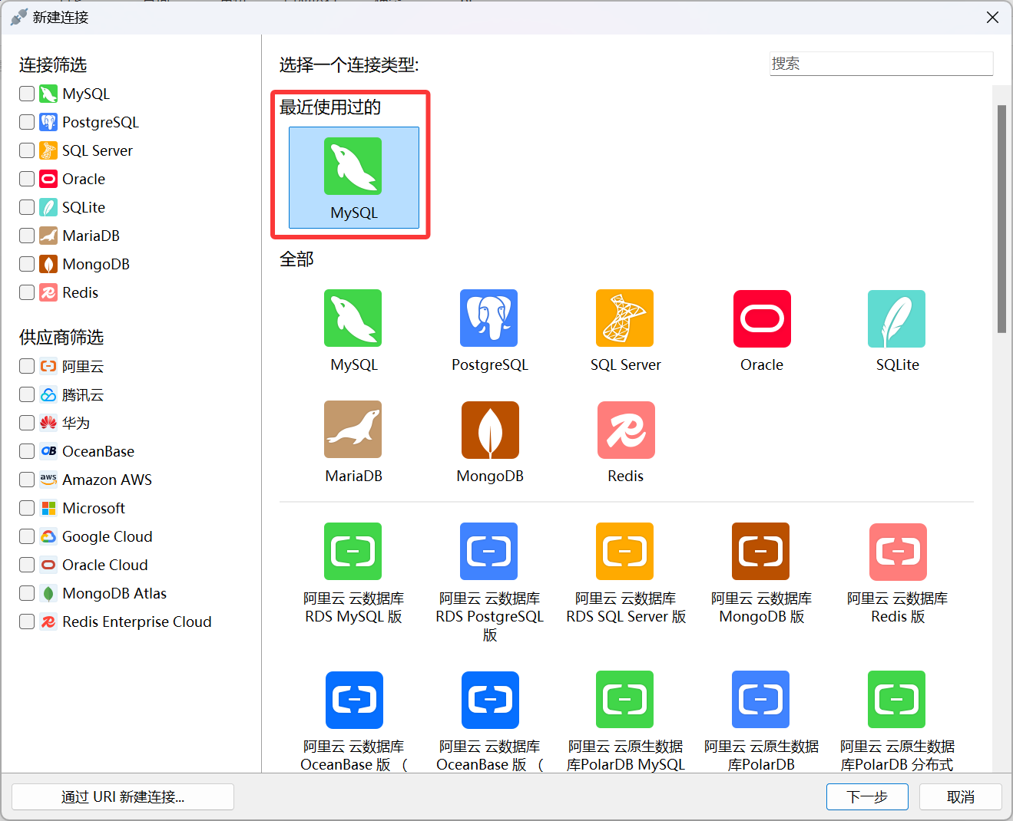Click the 取消 button
The image size is (1013, 821).
[x=961, y=796]
